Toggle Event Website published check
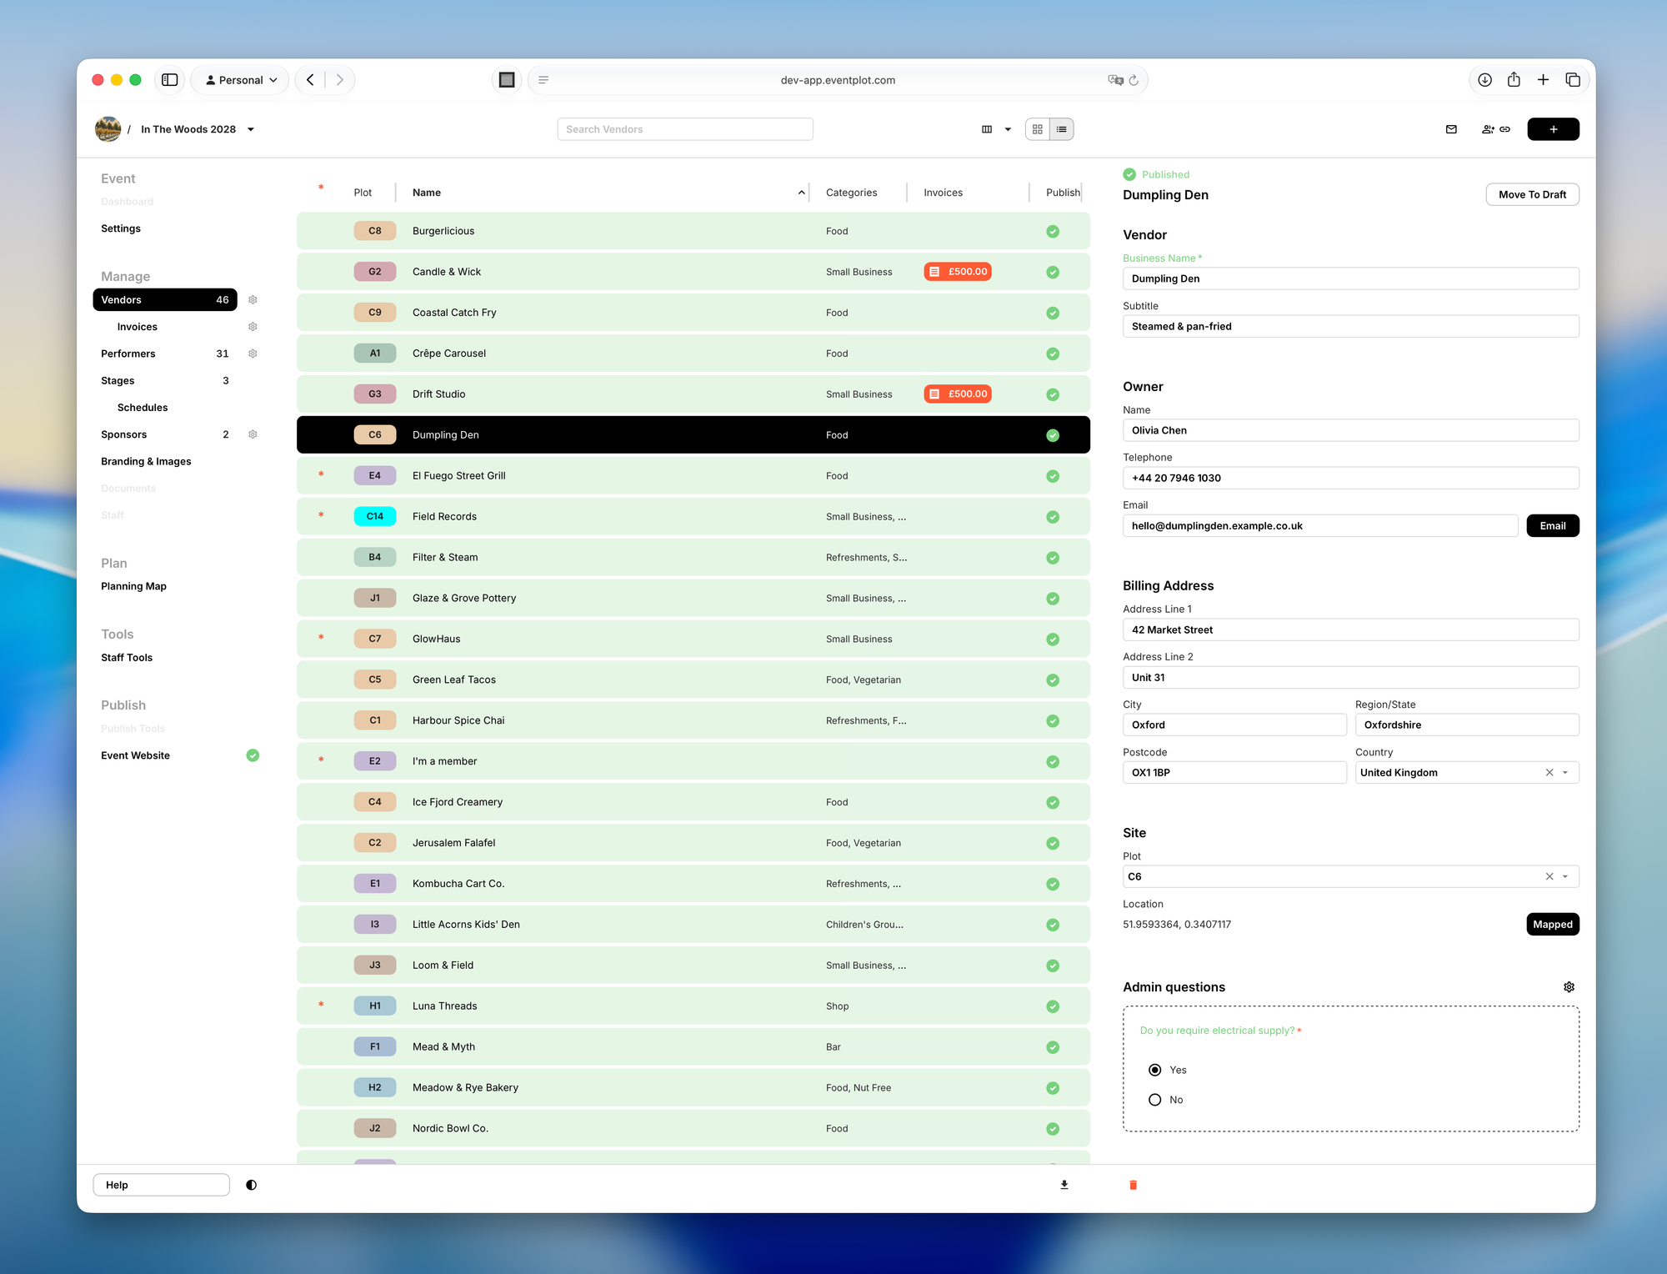 (253, 755)
